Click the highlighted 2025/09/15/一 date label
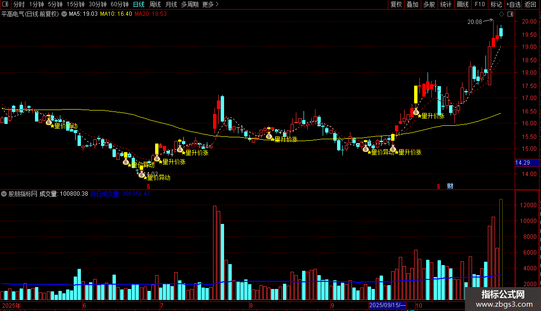 coord(387,305)
